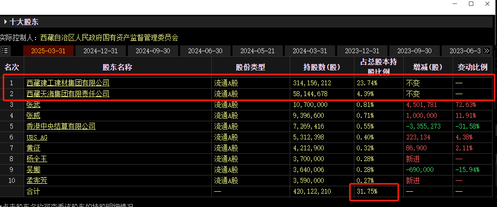Viewport: 497px width, 207px height.
Task: Maximize the window
Action: pos(471,4)
